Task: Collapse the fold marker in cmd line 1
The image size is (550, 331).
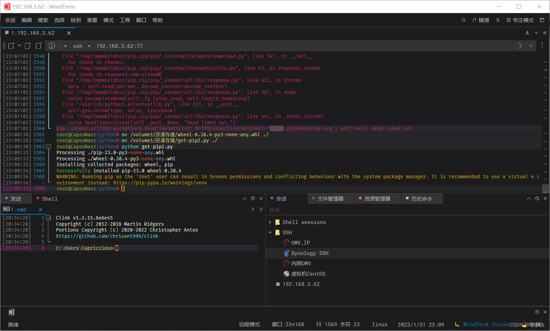Action: coord(48,218)
